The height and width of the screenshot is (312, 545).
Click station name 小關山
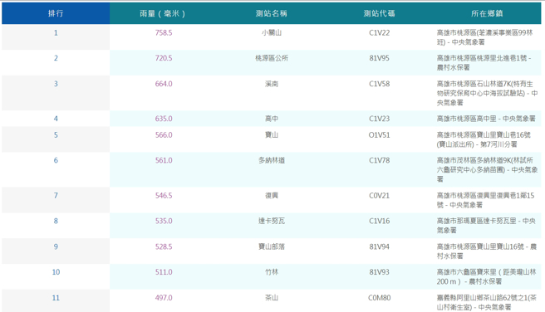click(x=272, y=32)
